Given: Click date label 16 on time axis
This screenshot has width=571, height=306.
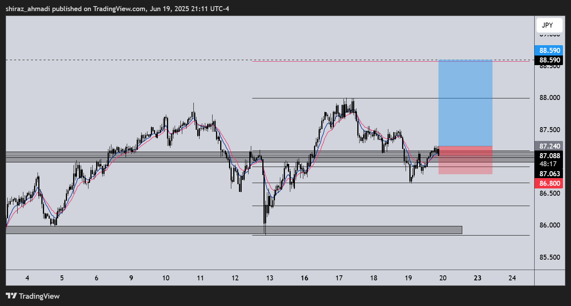Looking at the screenshot, I should pyautogui.click(x=304, y=278).
